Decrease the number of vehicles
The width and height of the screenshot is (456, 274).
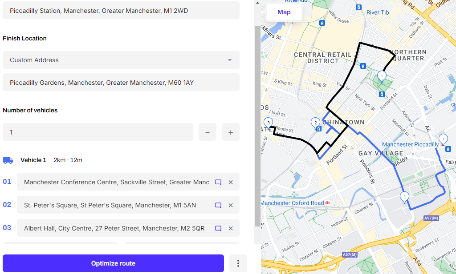click(208, 132)
